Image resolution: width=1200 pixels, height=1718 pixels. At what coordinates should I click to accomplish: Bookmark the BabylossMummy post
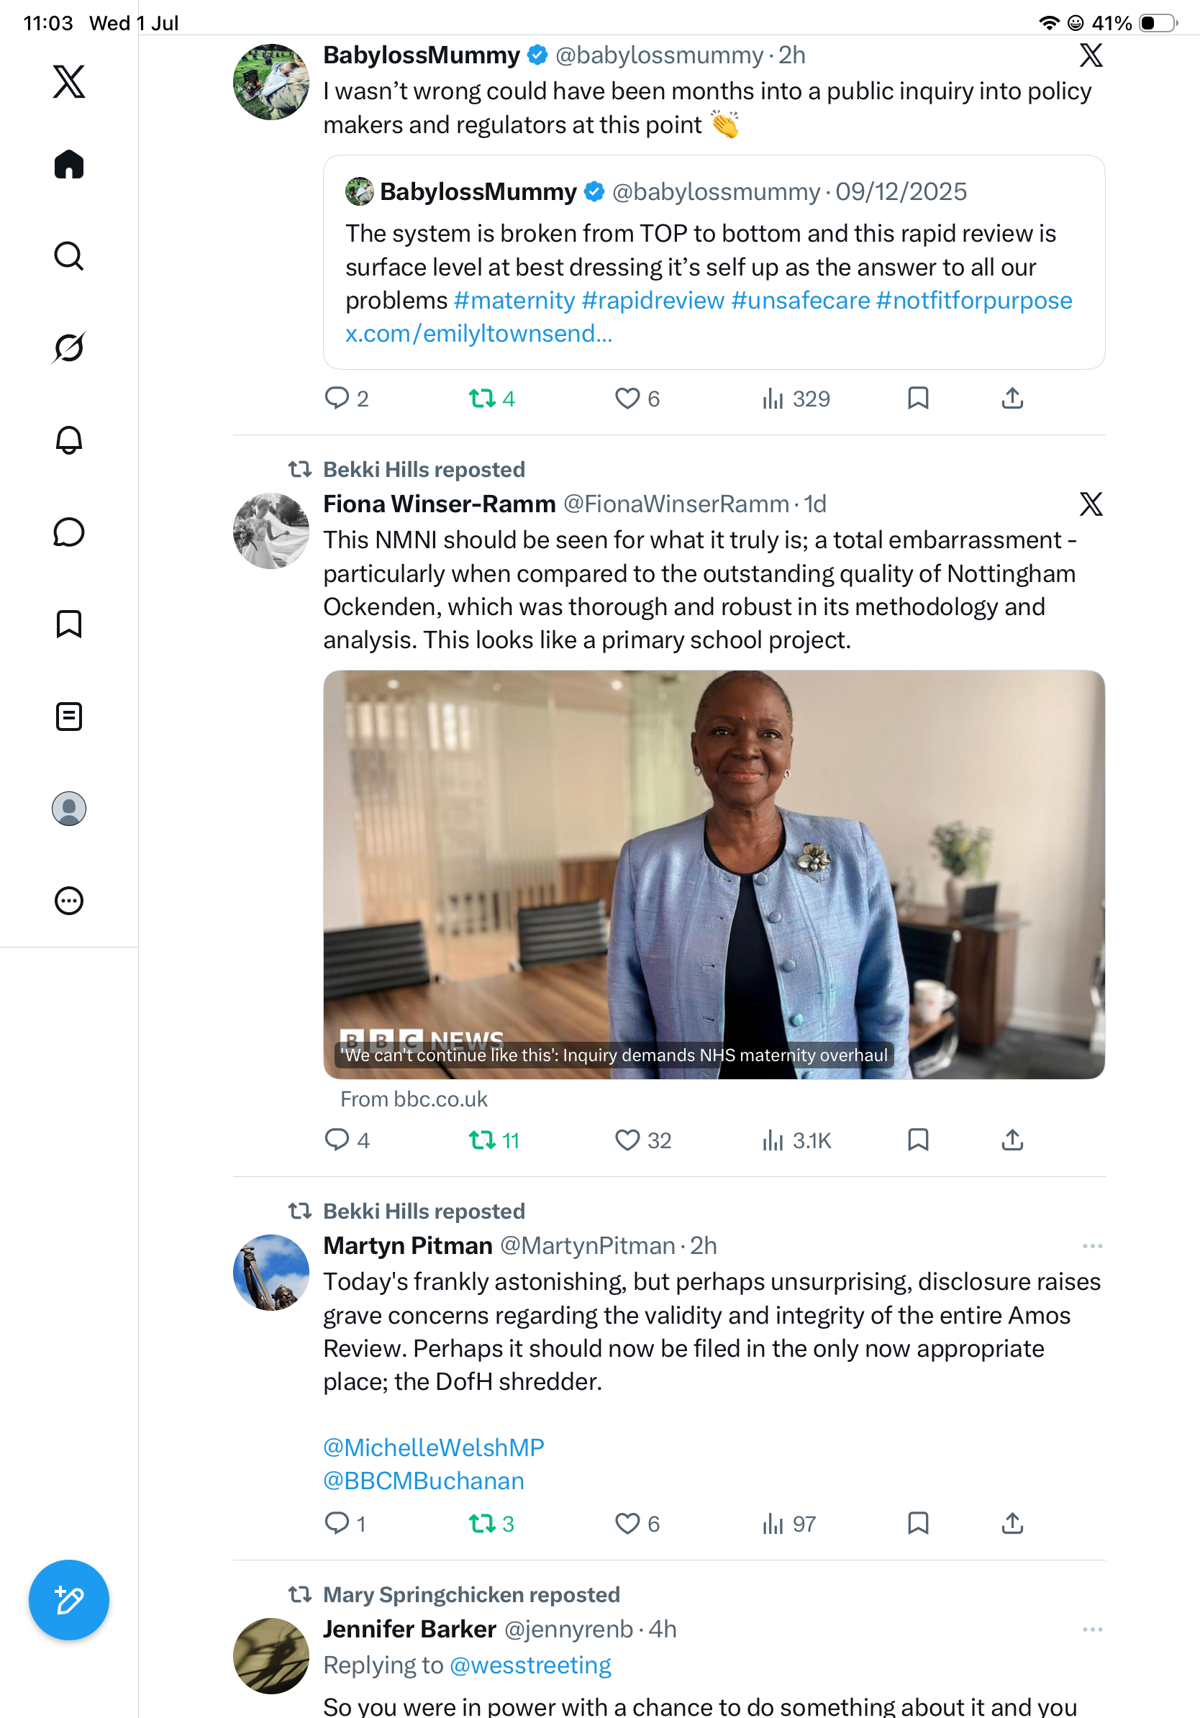pos(918,398)
